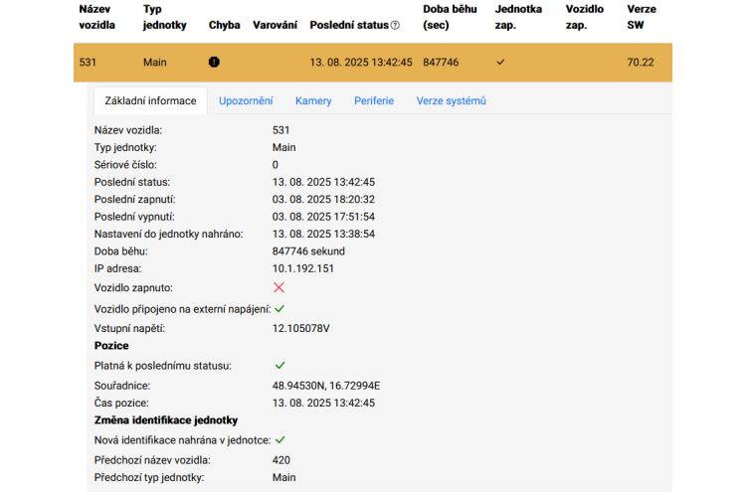This screenshot has height=497, width=746.
Task: Open the Základní informace tab
Action: [150, 100]
